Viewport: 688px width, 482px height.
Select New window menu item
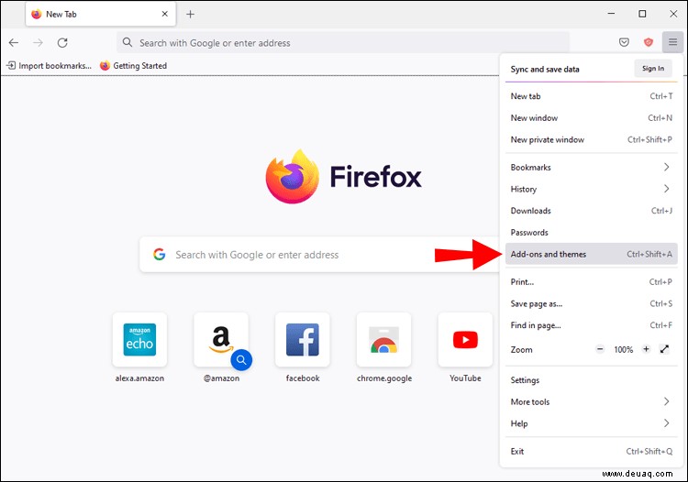[x=591, y=118]
